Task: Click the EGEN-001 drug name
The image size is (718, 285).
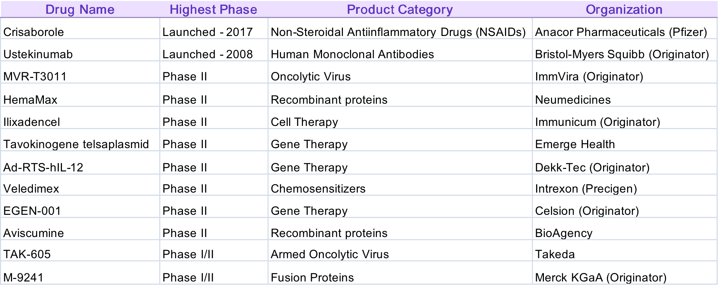Action: (32, 211)
